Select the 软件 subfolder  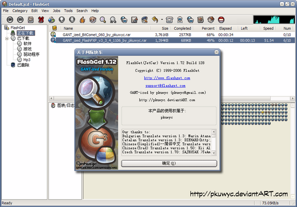point(27,44)
